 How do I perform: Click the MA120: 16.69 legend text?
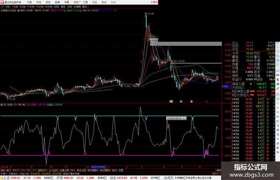[91, 11]
